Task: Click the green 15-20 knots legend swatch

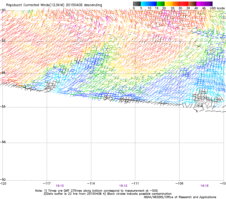Action: click(x=161, y=4)
